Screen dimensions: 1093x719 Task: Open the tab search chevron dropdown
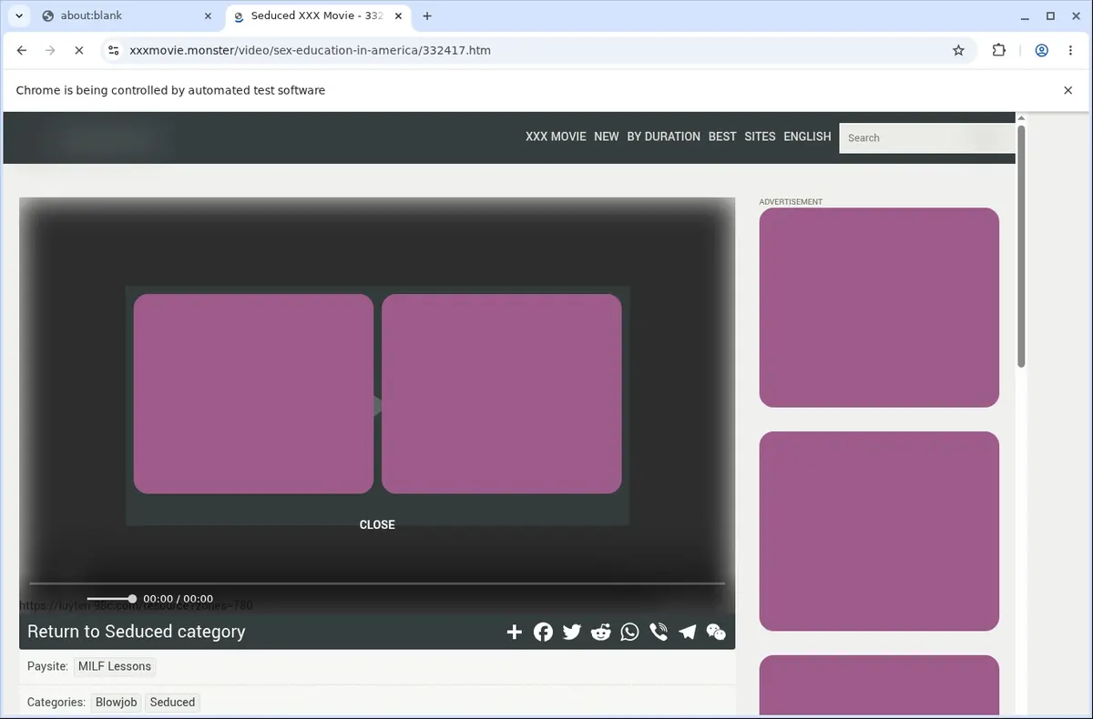[19, 15]
